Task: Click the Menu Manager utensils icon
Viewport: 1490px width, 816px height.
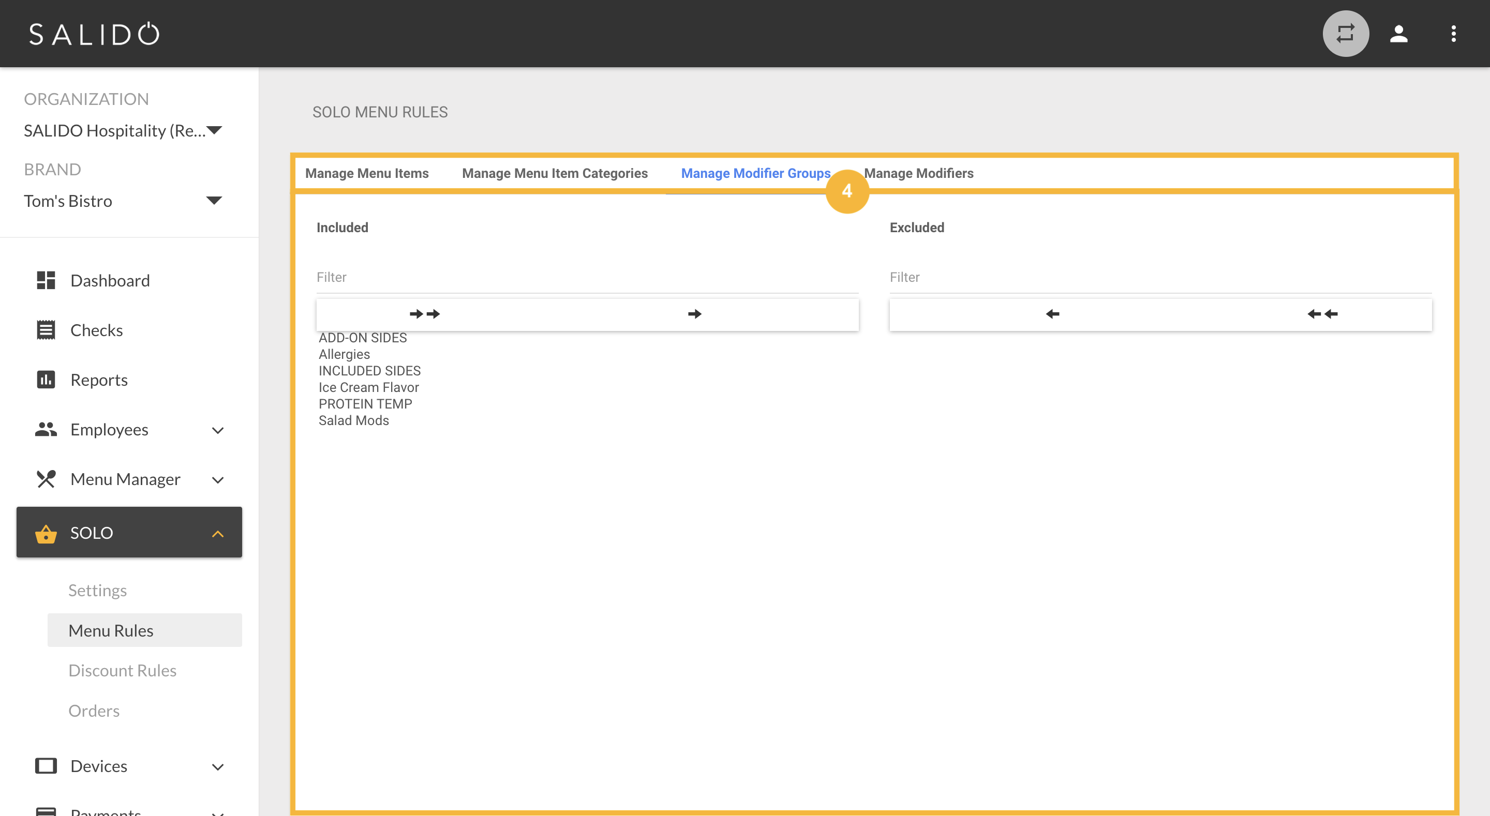Action: (46, 479)
